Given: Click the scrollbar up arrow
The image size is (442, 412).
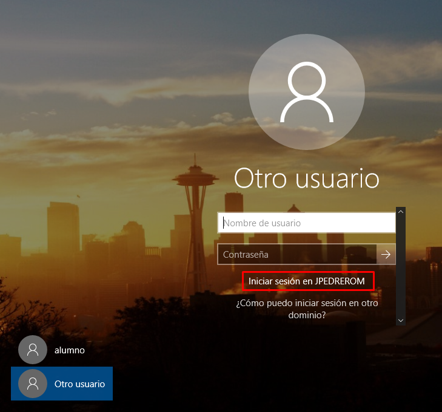Looking at the screenshot, I should [x=400, y=212].
